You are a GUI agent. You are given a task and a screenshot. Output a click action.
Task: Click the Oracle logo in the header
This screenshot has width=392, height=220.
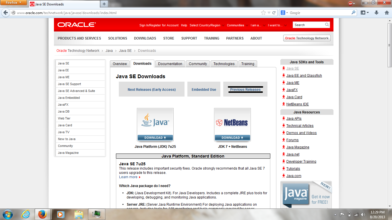coord(77,25)
